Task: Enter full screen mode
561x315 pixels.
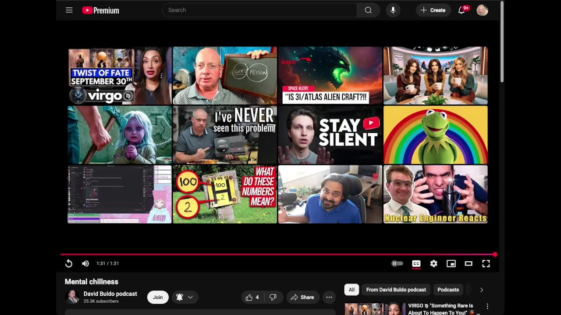Action: click(x=486, y=263)
